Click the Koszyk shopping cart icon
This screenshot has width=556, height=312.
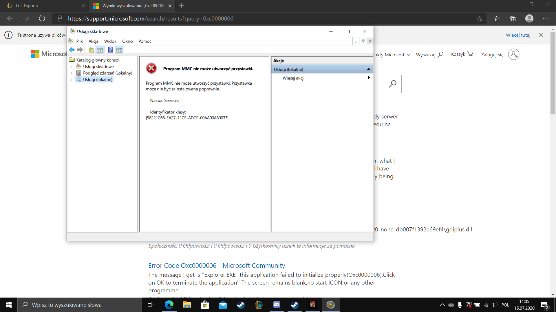click(x=470, y=54)
